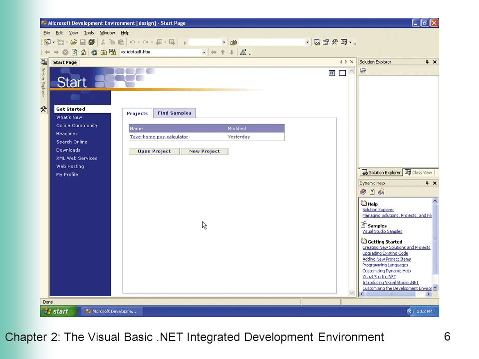Screen dimensions: 479x359
Task: Click the web Back arrow icon
Action: pyautogui.click(x=47, y=52)
